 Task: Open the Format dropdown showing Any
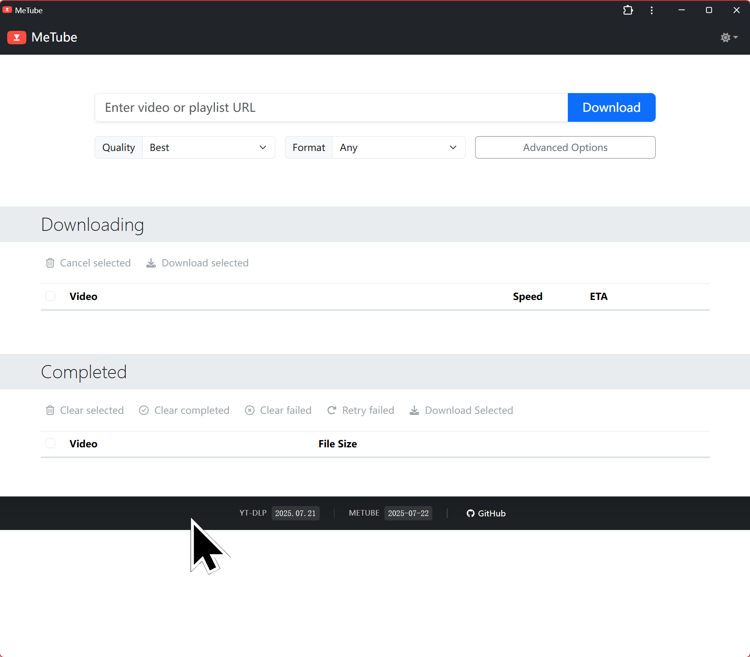[x=398, y=147]
